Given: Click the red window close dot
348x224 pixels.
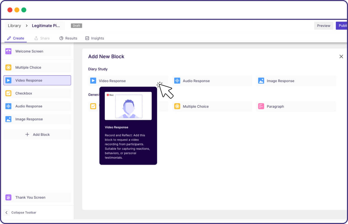Looking at the screenshot, I should [x=10, y=10].
